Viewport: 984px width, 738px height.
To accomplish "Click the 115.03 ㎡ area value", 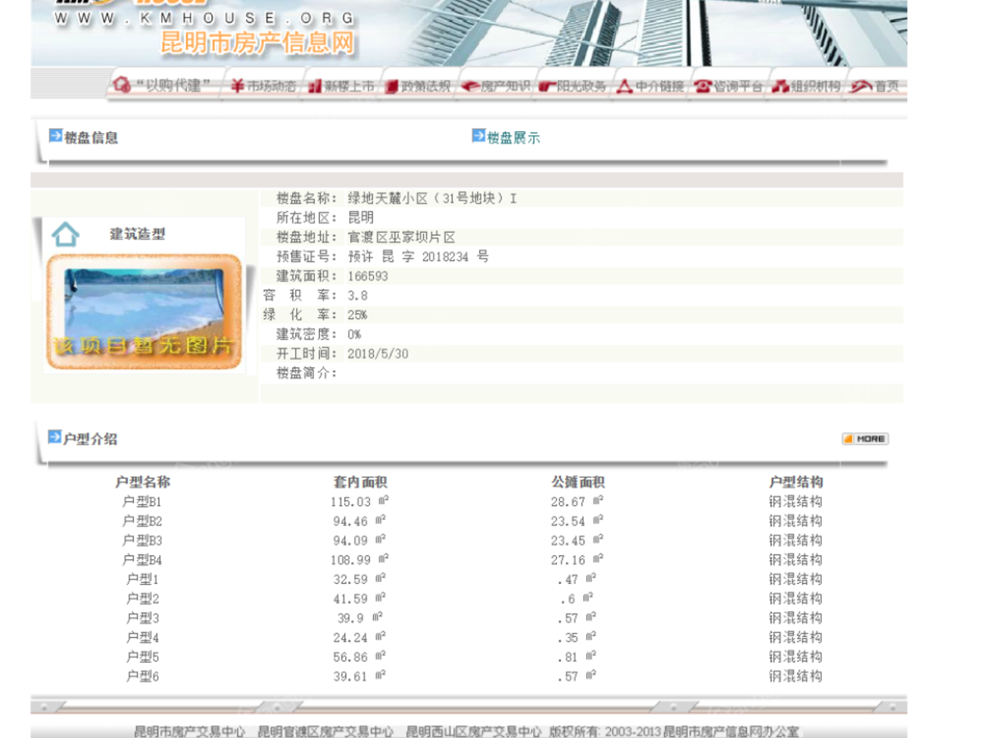I will (x=359, y=502).
